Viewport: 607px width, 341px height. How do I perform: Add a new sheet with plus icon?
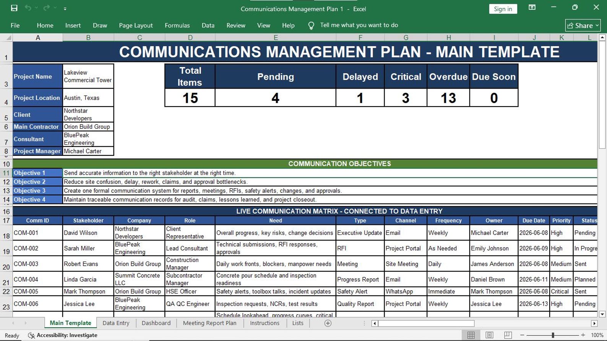coord(328,323)
